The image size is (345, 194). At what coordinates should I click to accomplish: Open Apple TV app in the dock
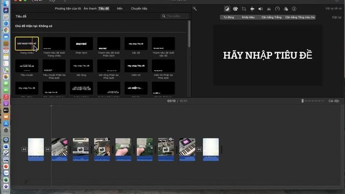tap(6, 110)
